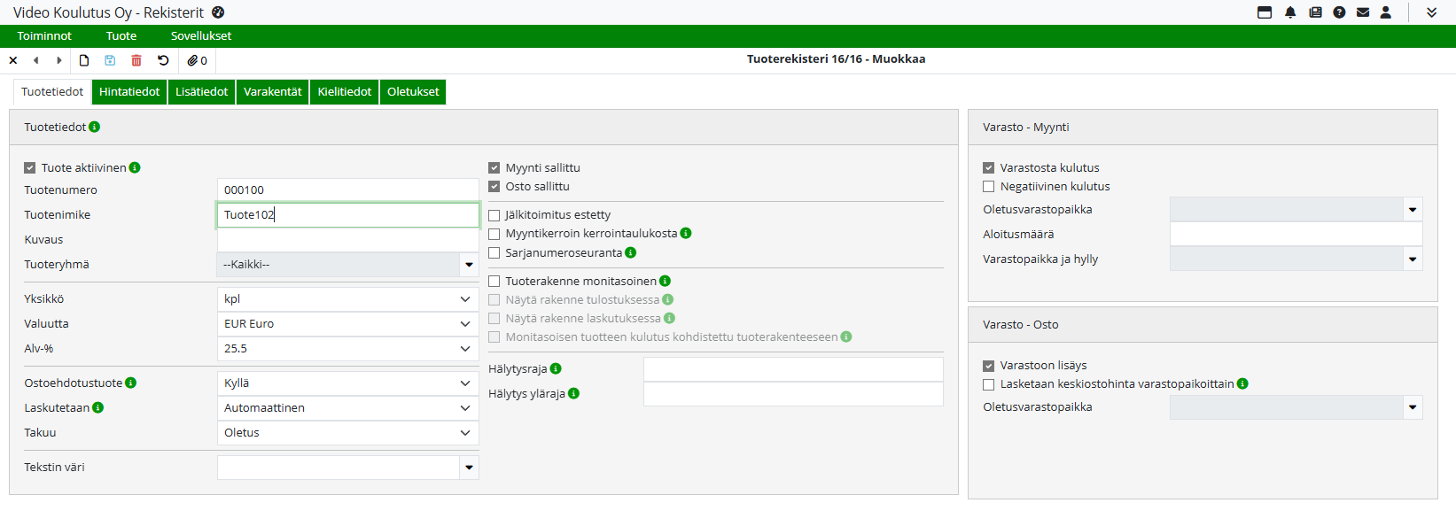Open attachments via the paperclip icon

coord(197,60)
